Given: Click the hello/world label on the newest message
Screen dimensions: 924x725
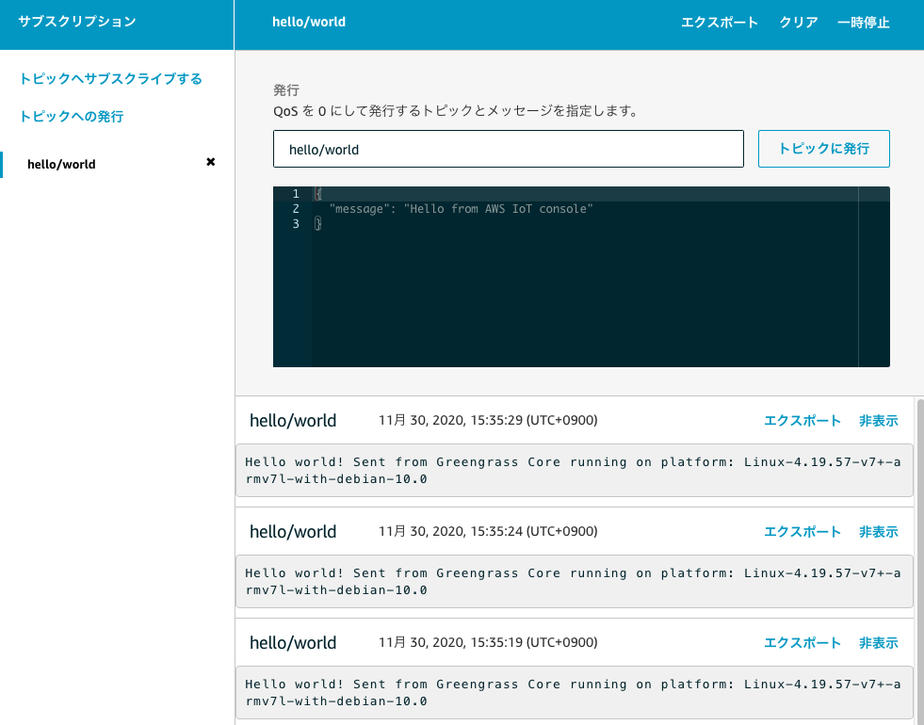Looking at the screenshot, I should (x=292, y=420).
